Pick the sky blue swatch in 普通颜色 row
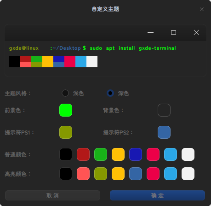 click(x=171, y=154)
